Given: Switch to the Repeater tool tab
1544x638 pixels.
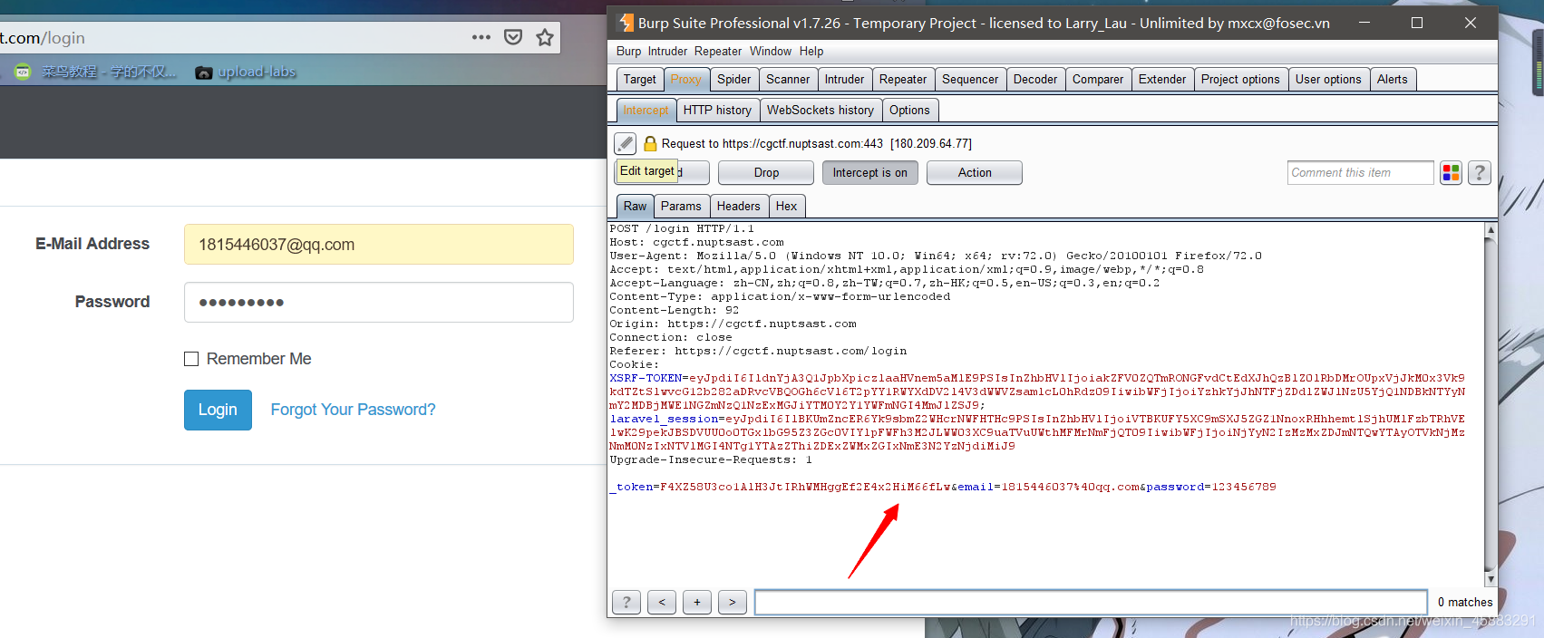Looking at the screenshot, I should (903, 80).
